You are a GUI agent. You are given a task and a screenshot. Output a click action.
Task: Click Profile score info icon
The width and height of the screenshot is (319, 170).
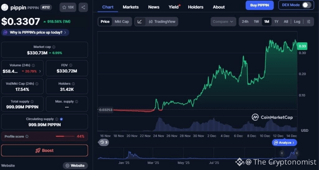pos(27,137)
